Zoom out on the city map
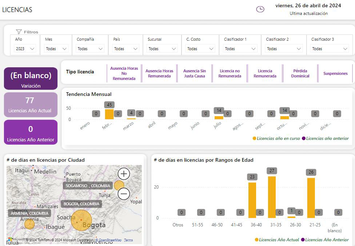The image size is (355, 246). [124, 194]
